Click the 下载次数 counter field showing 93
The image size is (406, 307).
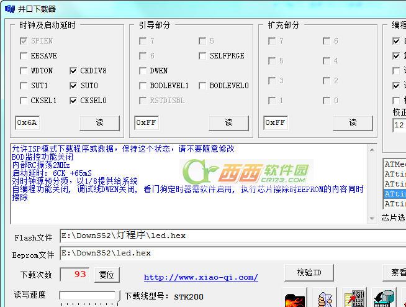(x=75, y=274)
